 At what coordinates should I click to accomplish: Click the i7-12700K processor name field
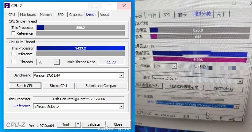(x=79, y=99)
